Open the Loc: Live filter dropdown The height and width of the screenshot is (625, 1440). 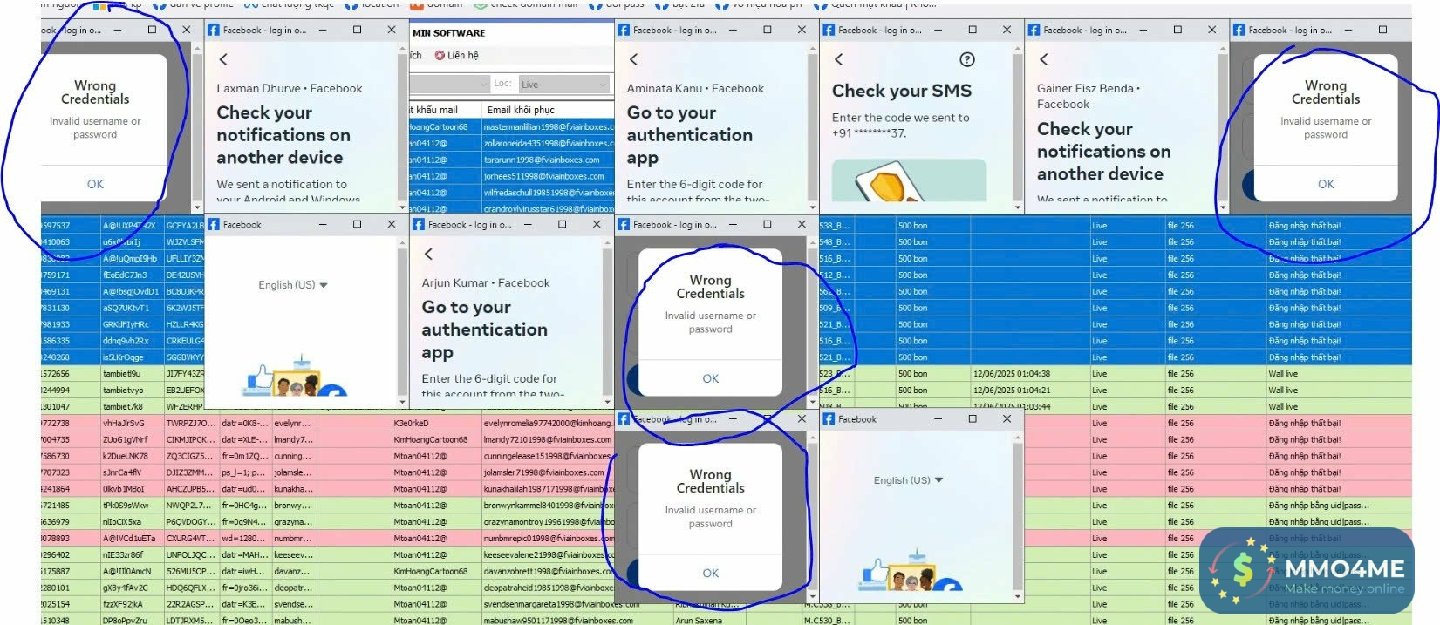coord(563,85)
